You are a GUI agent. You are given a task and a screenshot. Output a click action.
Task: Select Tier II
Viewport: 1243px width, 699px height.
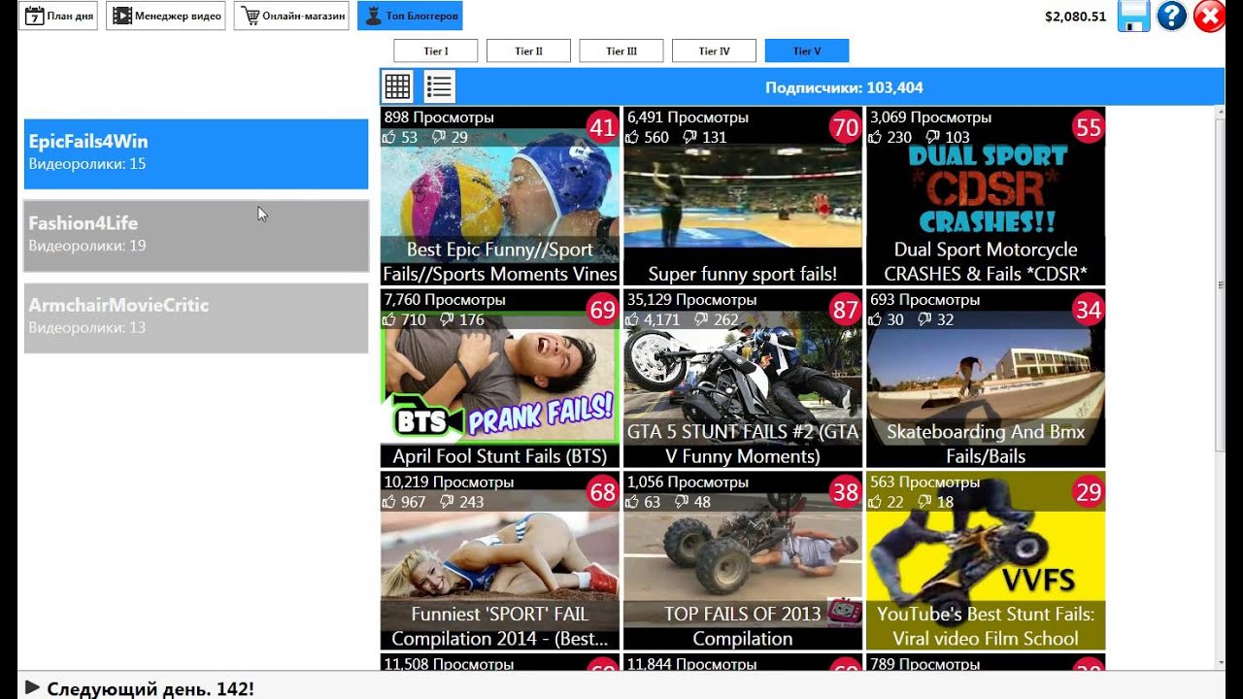click(x=528, y=51)
